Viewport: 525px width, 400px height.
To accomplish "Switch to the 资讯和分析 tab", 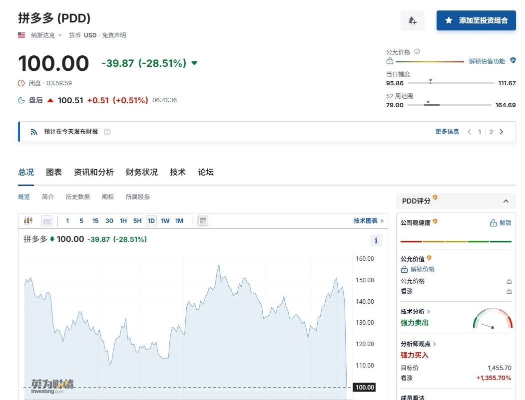I will click(x=94, y=172).
